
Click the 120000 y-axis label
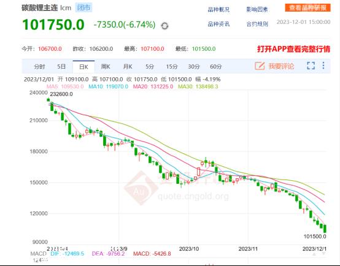pyautogui.click(x=39, y=213)
